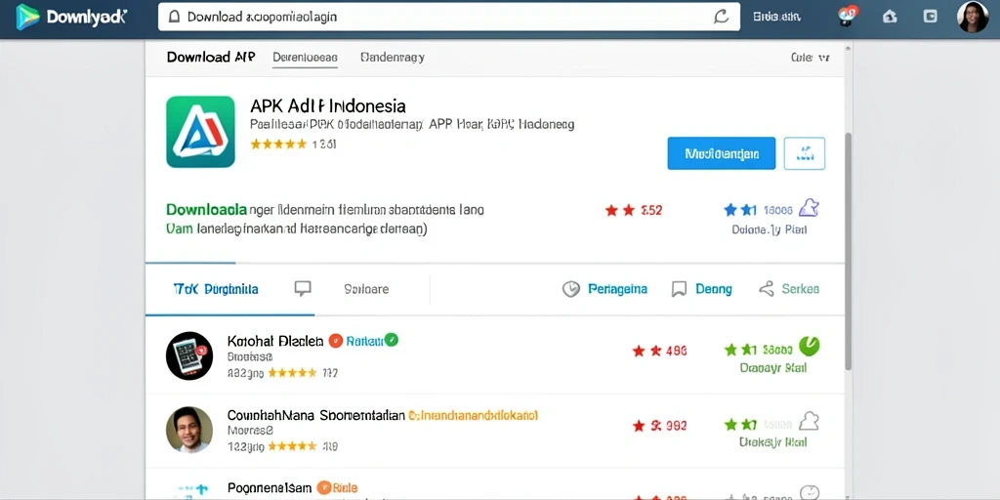Expand the 'Cule' dropdown at top right
Viewport: 1000px width, 500px height.
[x=810, y=58]
